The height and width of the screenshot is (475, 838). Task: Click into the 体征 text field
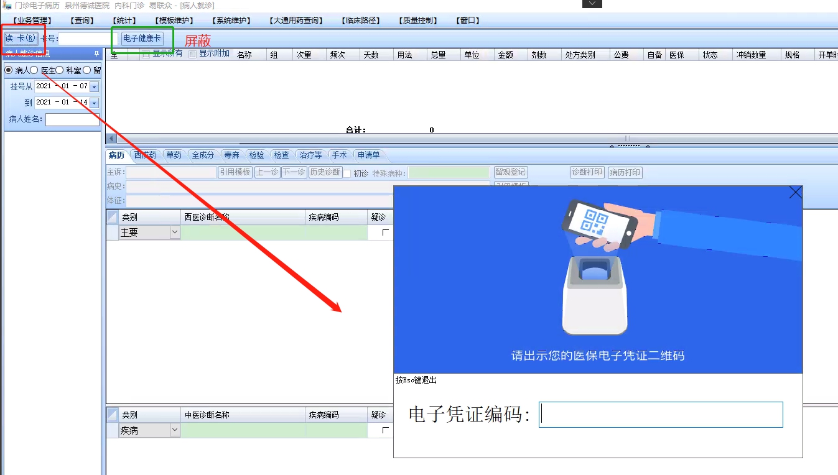click(260, 201)
